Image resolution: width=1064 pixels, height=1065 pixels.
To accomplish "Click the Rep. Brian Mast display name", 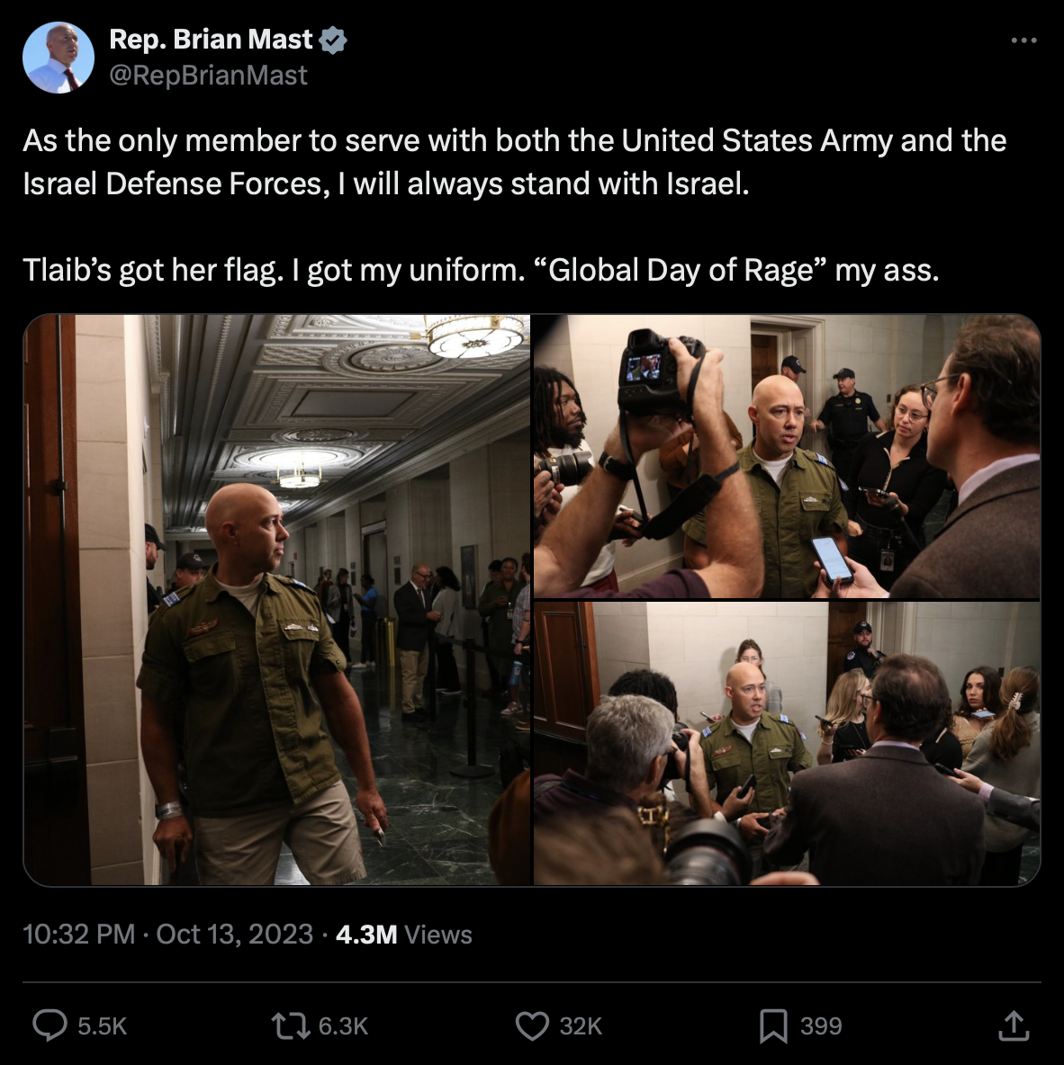I will (x=211, y=40).
